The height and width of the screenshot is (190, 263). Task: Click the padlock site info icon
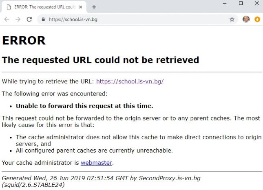pos(43,19)
